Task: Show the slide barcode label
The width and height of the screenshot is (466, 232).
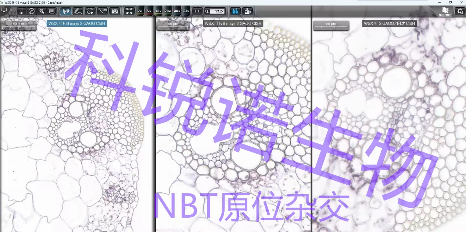Action: point(52,11)
